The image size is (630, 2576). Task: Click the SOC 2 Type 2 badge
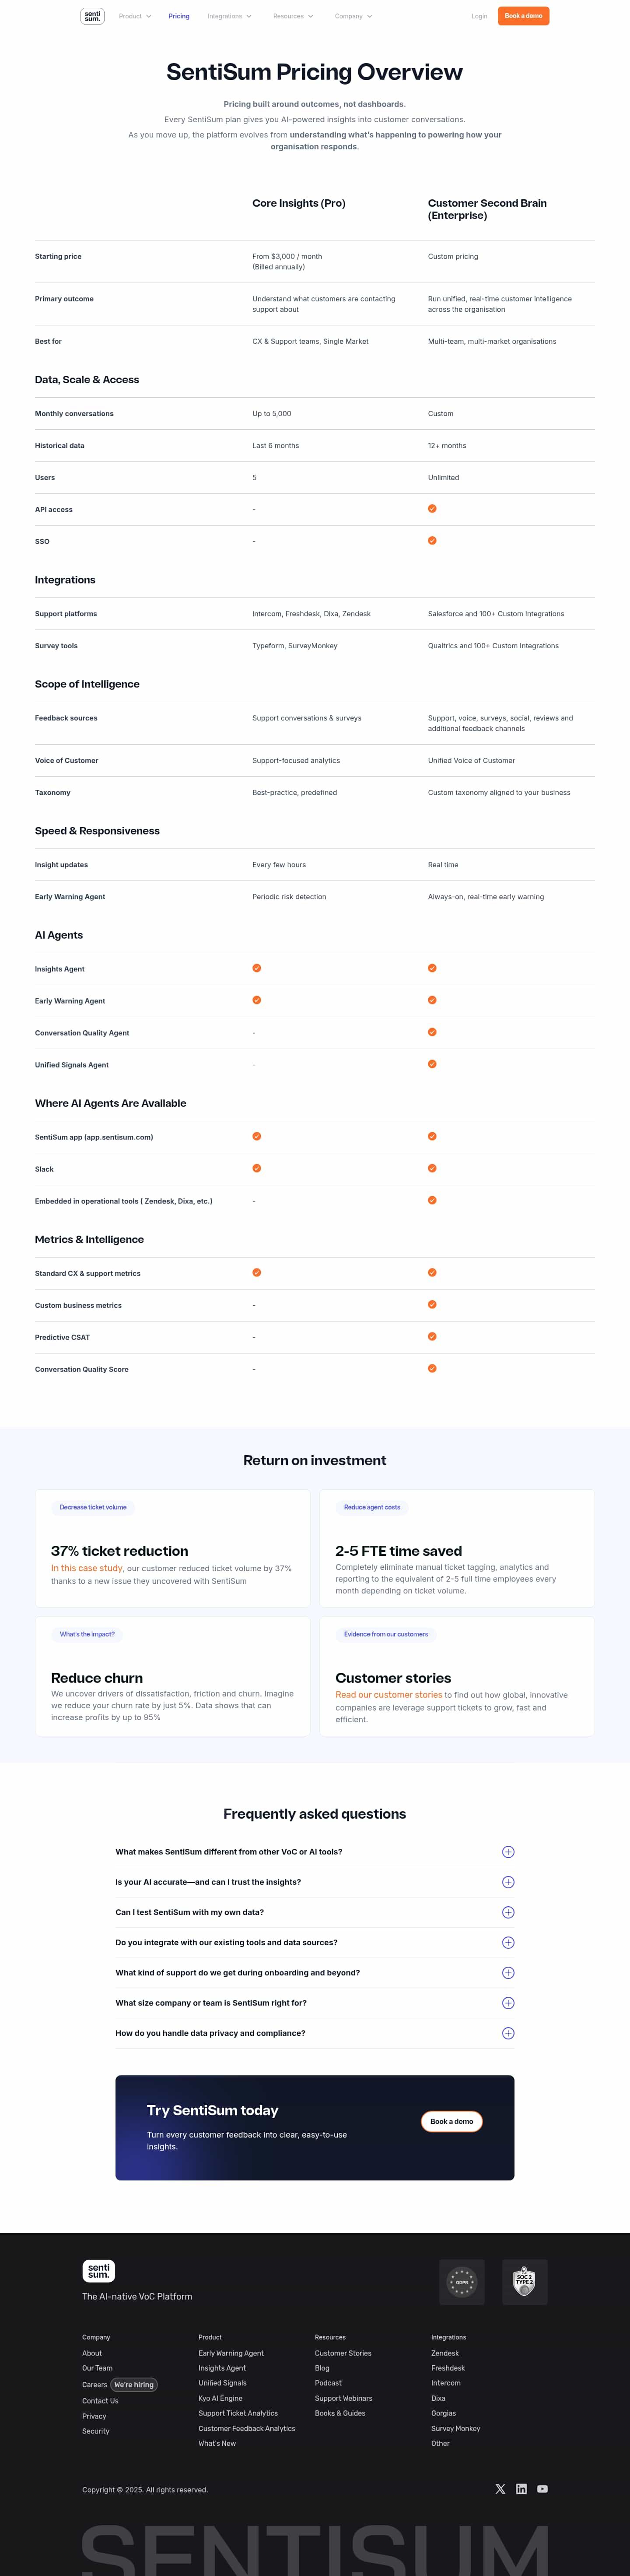tap(524, 2282)
